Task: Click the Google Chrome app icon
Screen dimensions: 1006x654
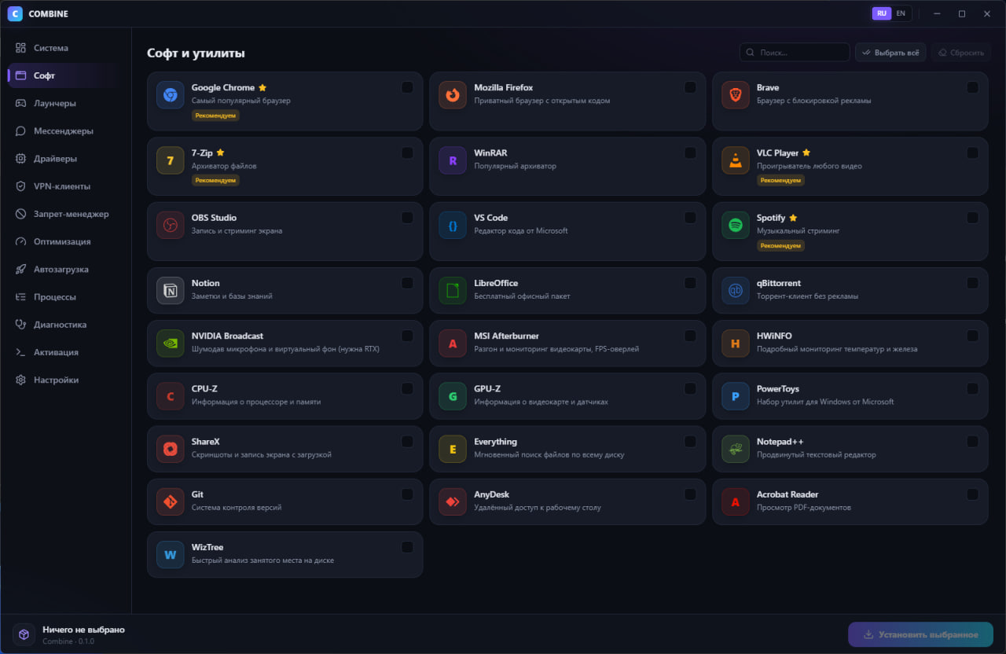Action: tap(170, 95)
